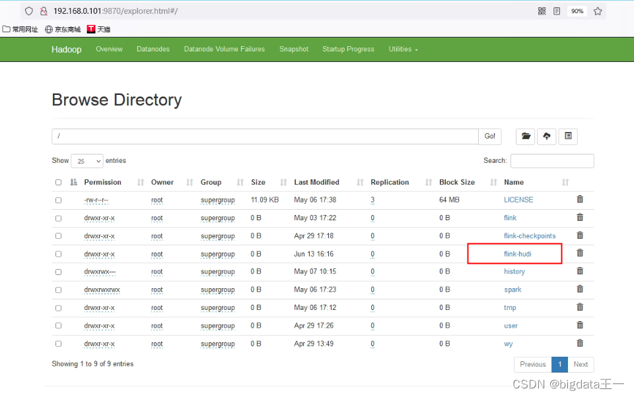Open browser zoom level 90% indicator
Screen dimensions: 634x397
[x=577, y=11]
